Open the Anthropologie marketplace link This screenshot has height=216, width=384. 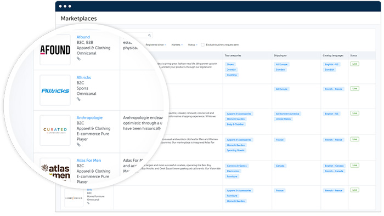tap(89, 118)
